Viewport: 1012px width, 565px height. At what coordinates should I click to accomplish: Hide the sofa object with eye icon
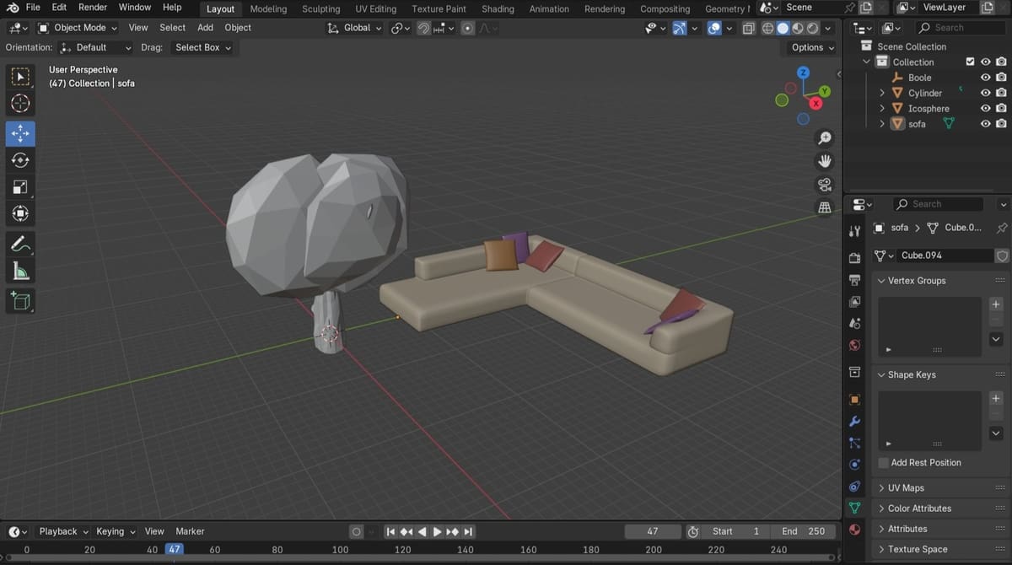pos(985,124)
